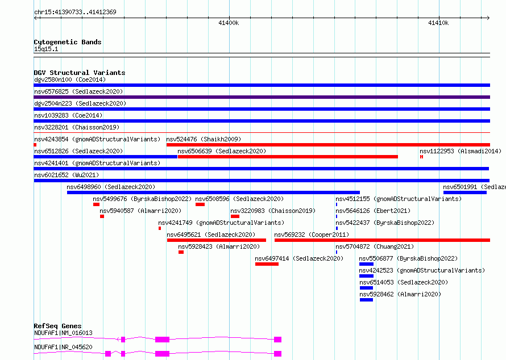Click the left arrow of the ruler
The width and height of the screenshot is (506, 360).
pos(36,18)
